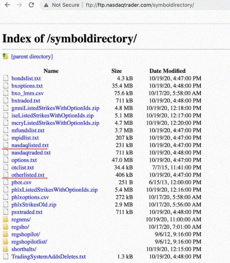Click the size 47.0 MB for options.txt

click(x=122, y=160)
